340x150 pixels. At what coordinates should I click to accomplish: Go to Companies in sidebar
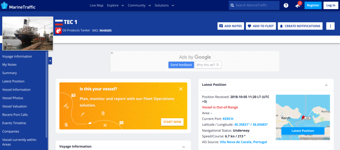(11, 131)
